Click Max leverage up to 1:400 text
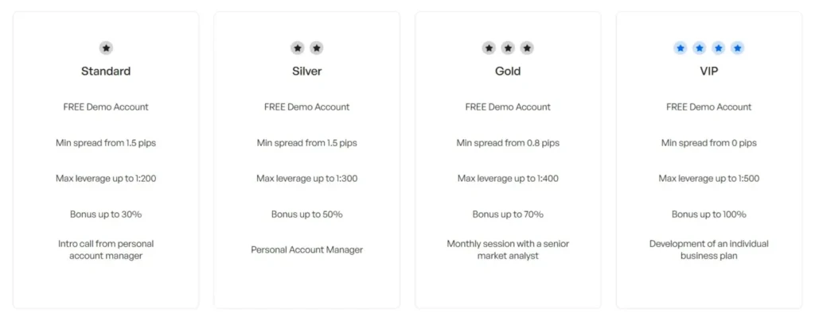 click(x=508, y=179)
